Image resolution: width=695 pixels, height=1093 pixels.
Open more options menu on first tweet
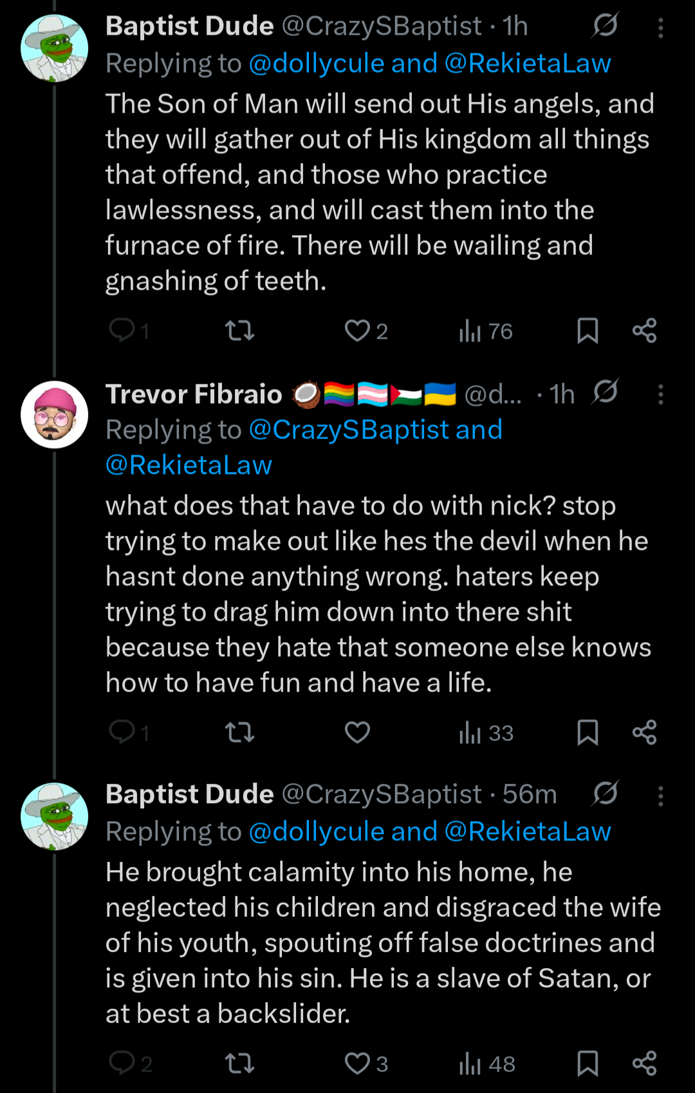[x=660, y=27]
